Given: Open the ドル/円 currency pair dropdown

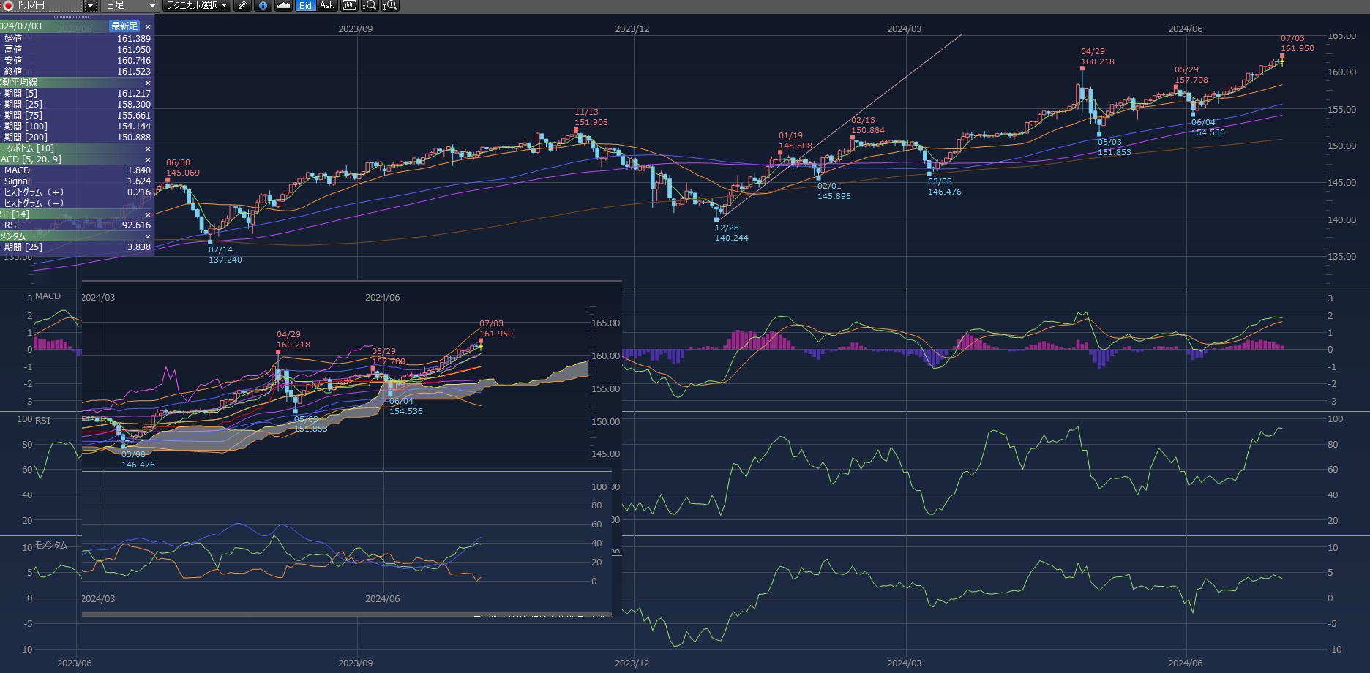Looking at the screenshot, I should coord(90,6).
